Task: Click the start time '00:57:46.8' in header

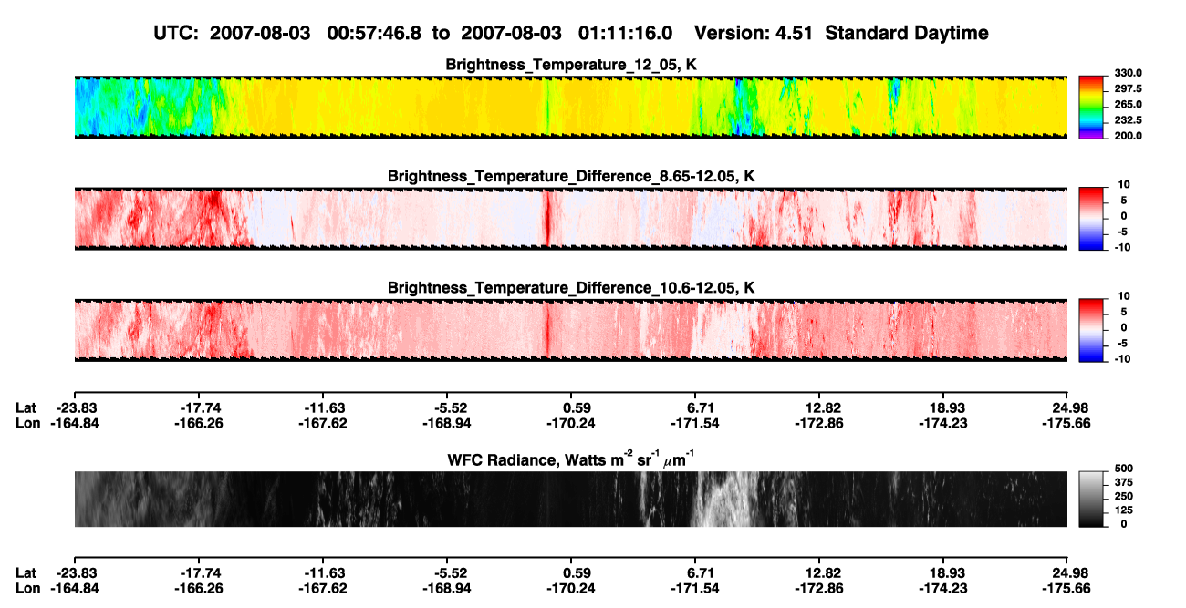Action: click(x=377, y=33)
